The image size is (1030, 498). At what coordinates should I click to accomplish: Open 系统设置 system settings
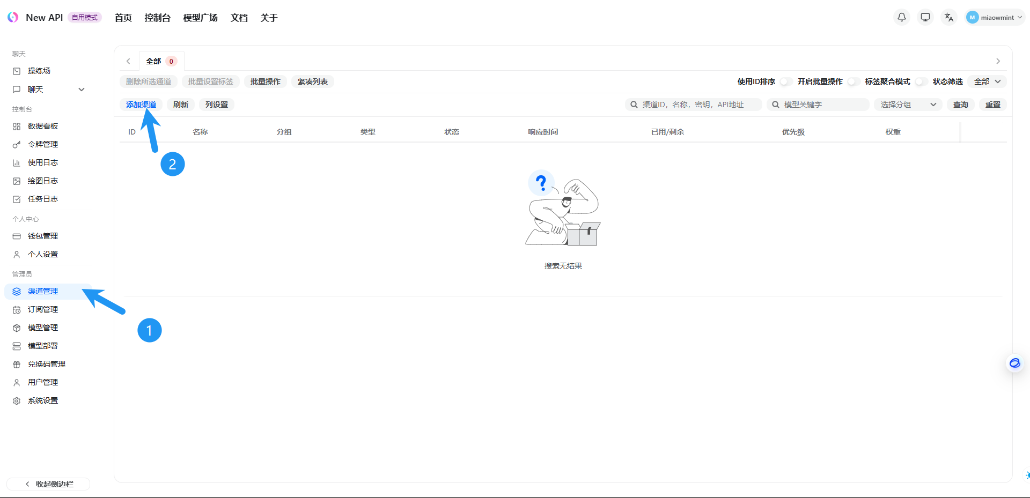click(x=43, y=400)
